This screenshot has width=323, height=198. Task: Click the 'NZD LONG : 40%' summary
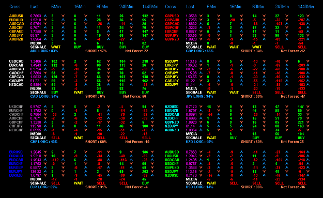[199, 142]
